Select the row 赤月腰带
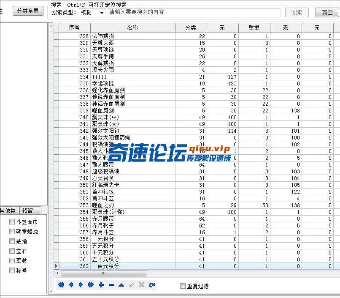 [x=196, y=219]
